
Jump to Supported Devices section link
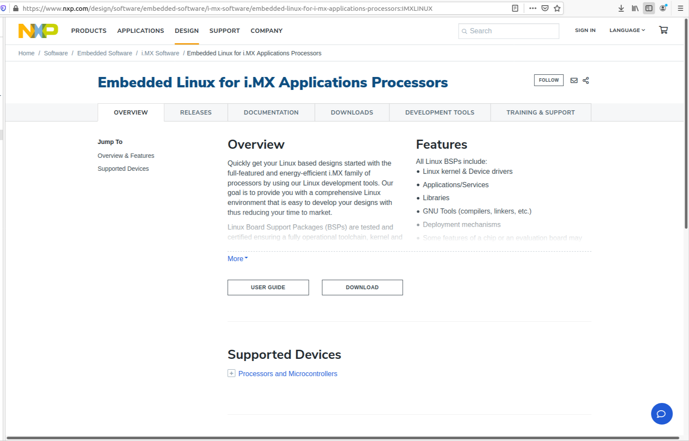click(123, 169)
